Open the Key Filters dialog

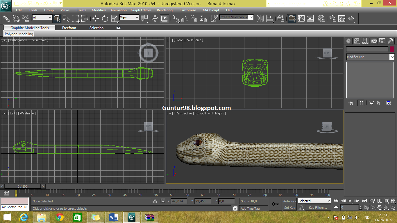pos(318,207)
